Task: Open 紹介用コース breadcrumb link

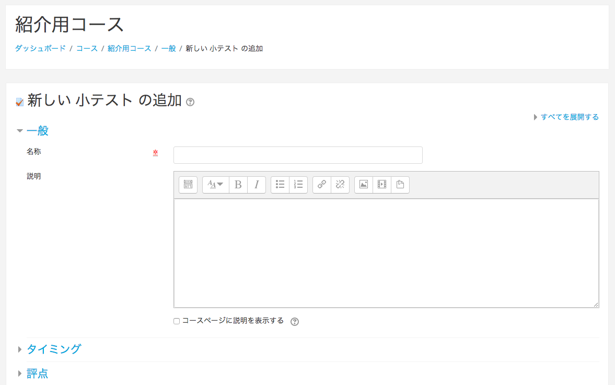Action: tap(129, 49)
